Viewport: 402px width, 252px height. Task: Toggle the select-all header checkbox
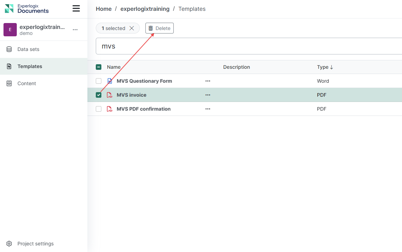tap(99, 67)
